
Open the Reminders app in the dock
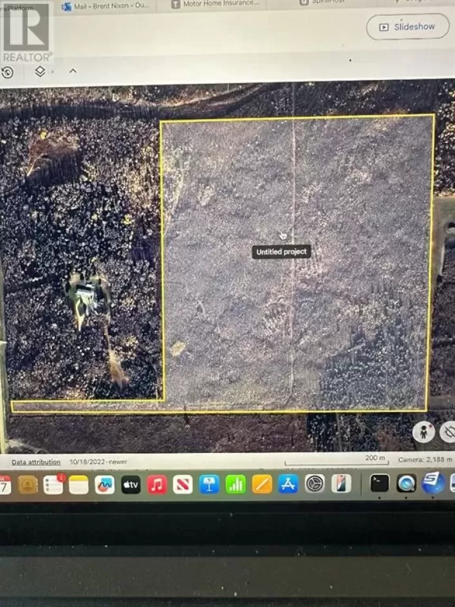coord(53,485)
